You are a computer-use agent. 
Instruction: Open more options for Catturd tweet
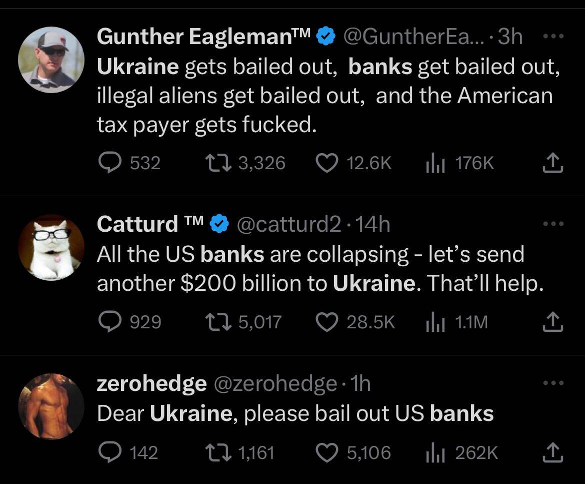(554, 224)
